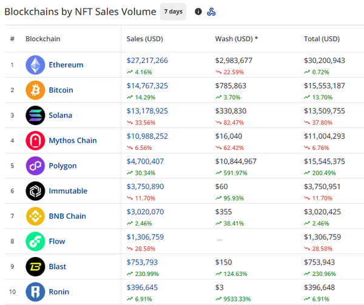Click the BNB Chain logo icon
Image resolution: width=364 pixels, height=305 pixels.
pos(35,216)
